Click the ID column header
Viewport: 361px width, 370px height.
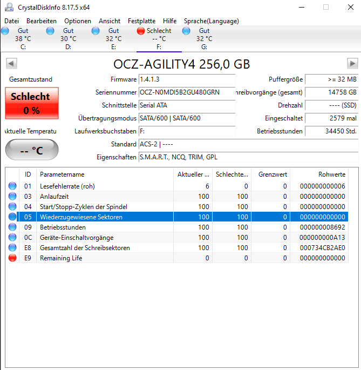pyautogui.click(x=28, y=174)
